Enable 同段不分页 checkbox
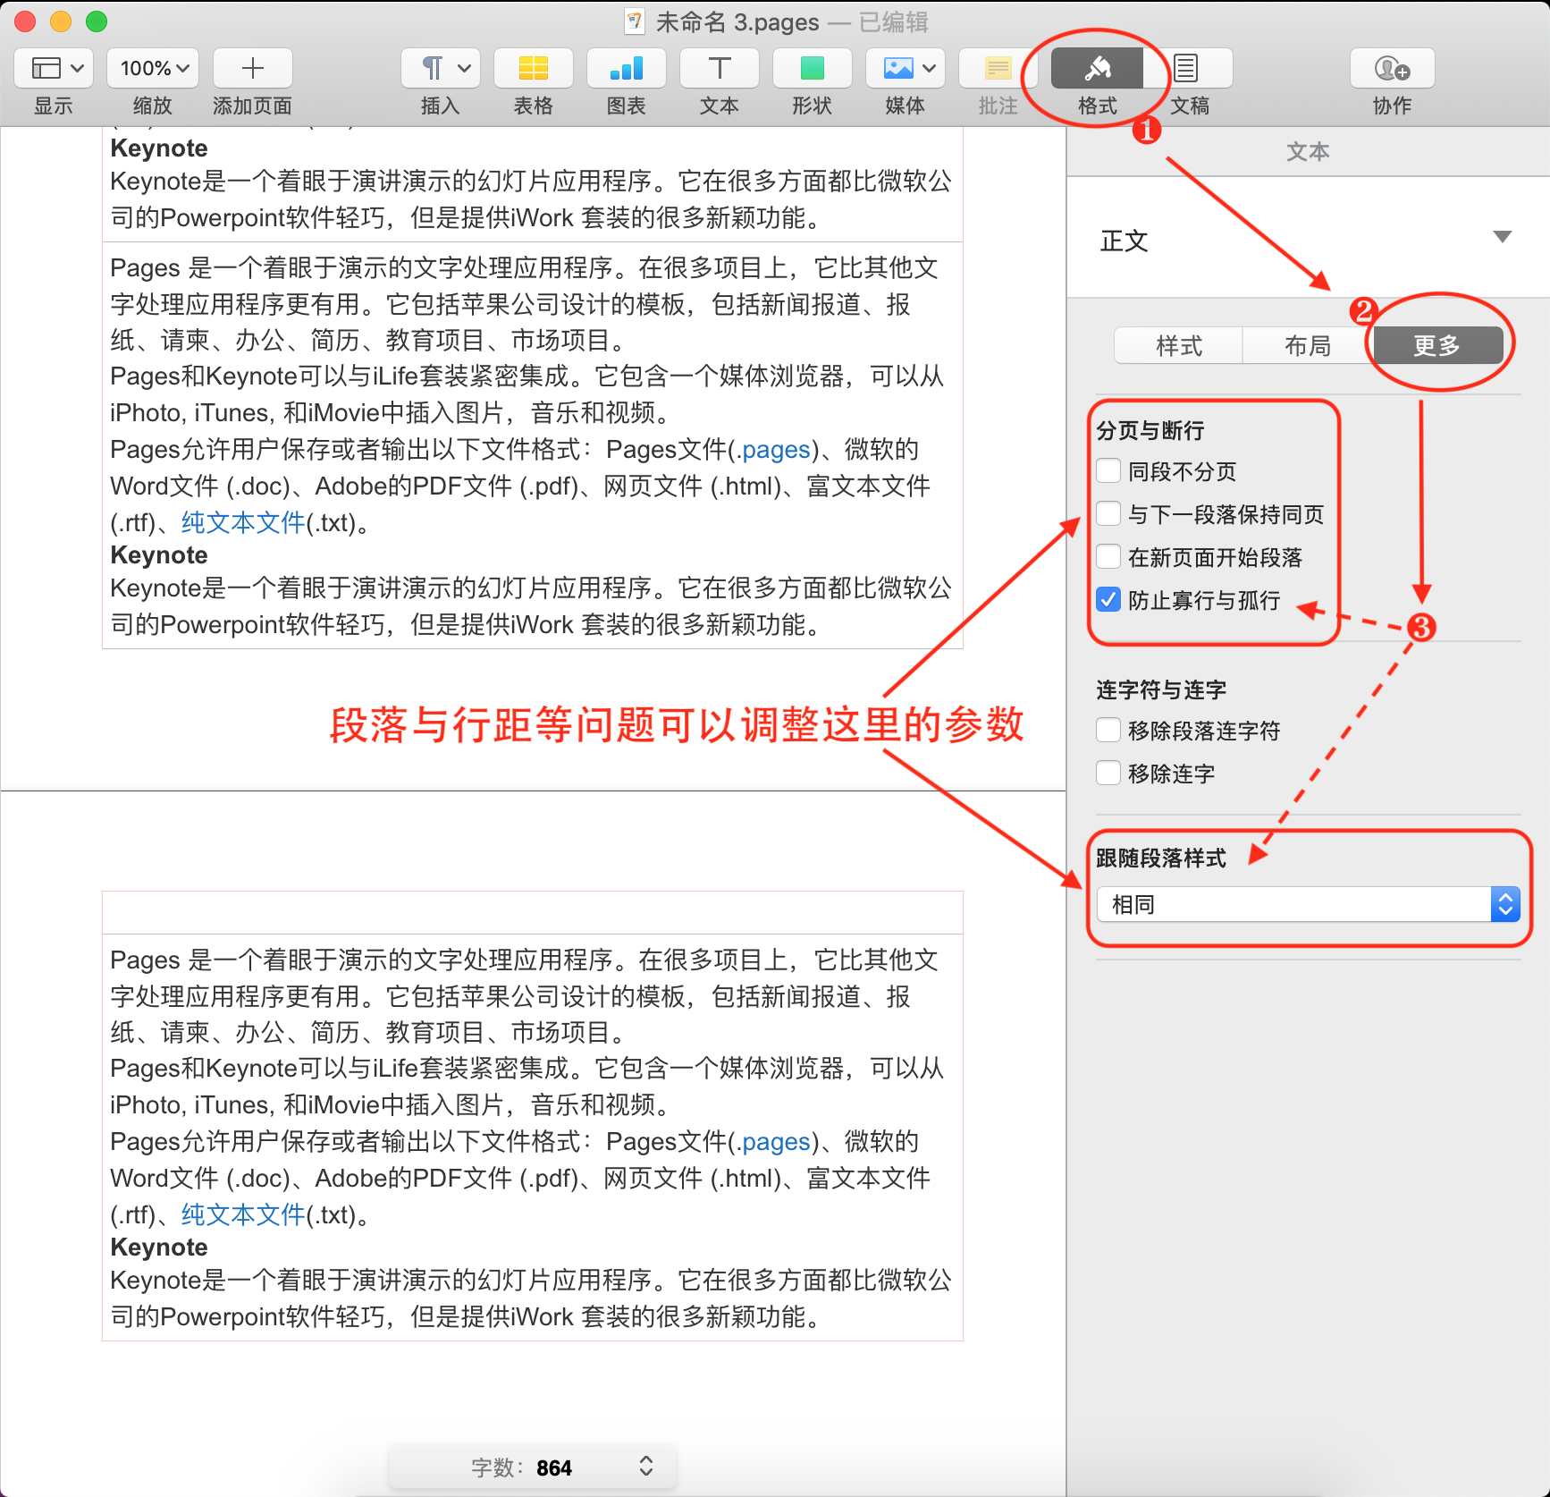The image size is (1550, 1497). click(1108, 470)
